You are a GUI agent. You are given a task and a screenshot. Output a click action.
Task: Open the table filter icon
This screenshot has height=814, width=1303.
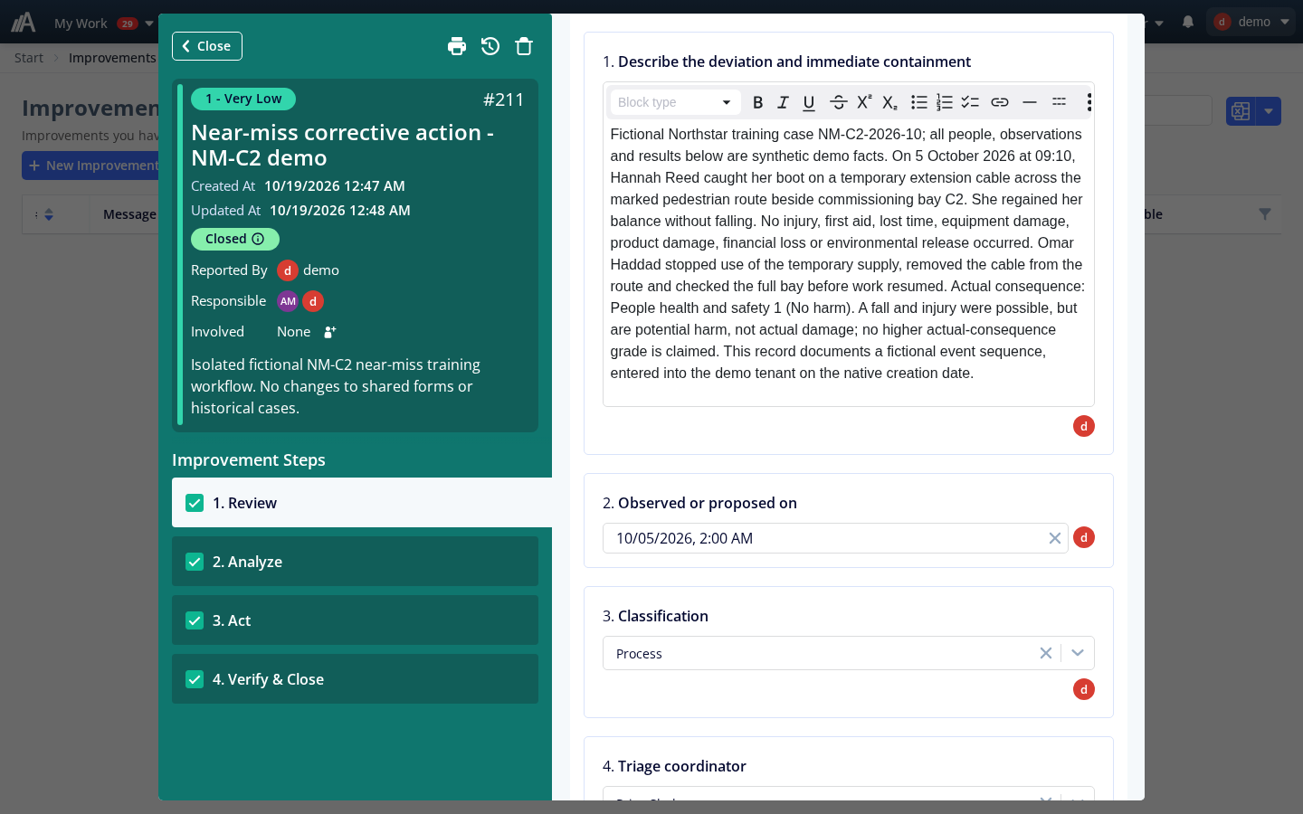pyautogui.click(x=1265, y=214)
